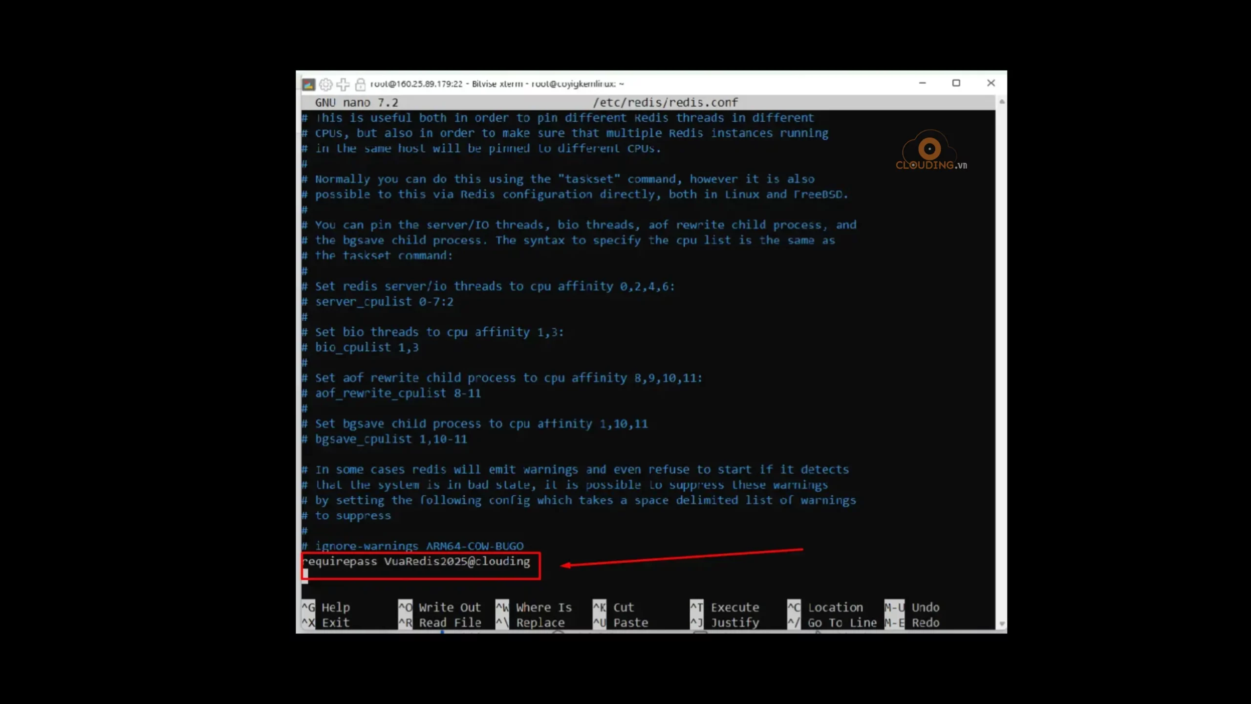This screenshot has height=704, width=1251.
Task: Click the ^C Location shortcut
Action: pyautogui.click(x=825, y=607)
